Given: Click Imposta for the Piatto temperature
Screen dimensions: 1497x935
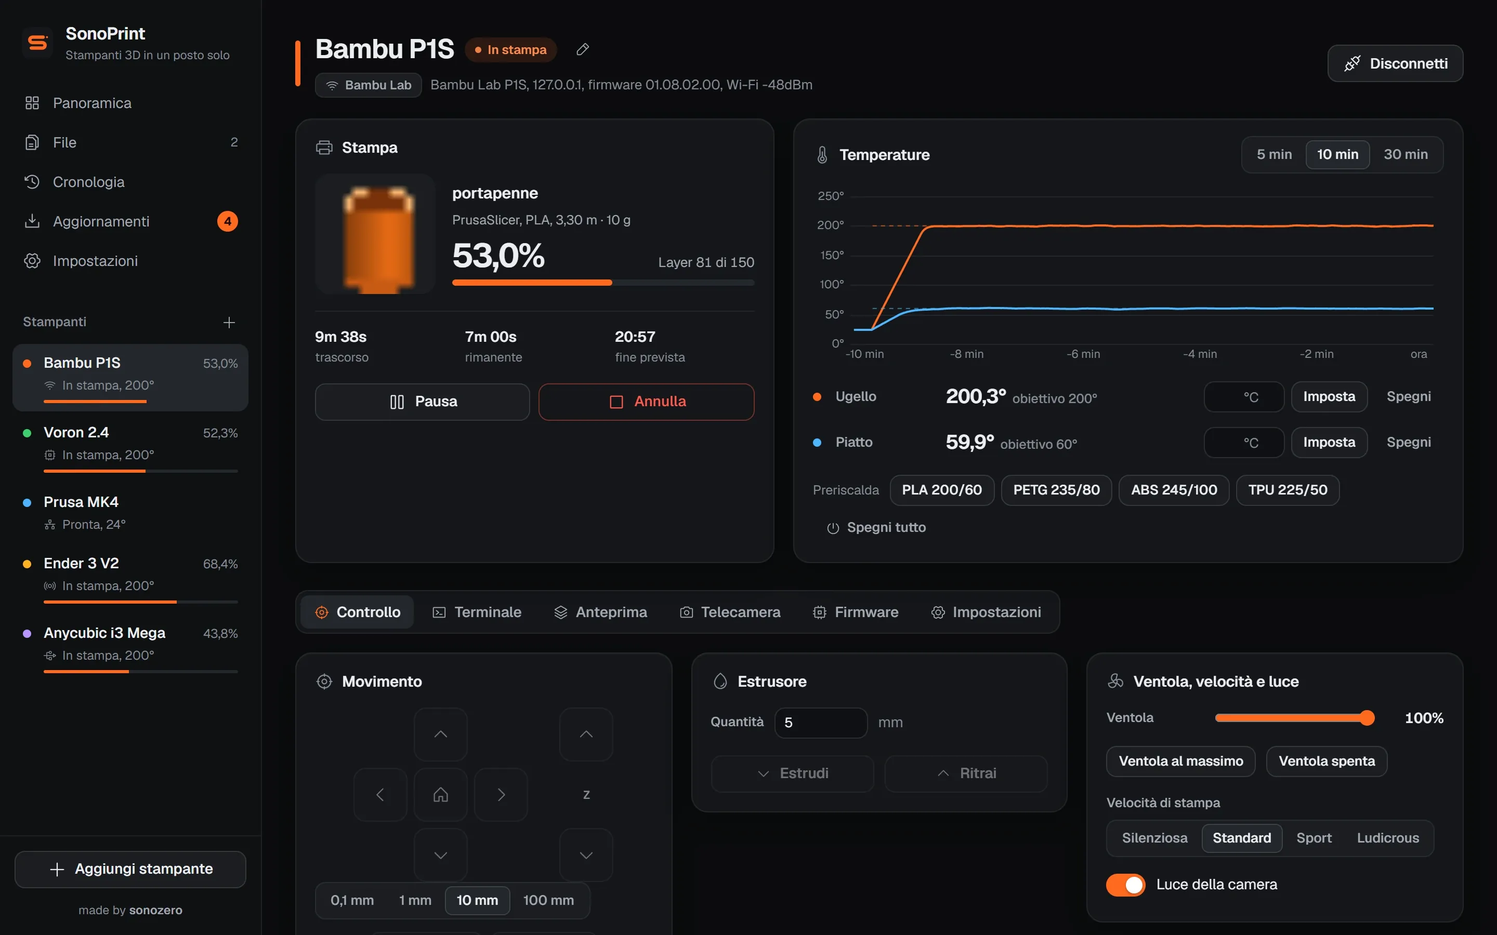Looking at the screenshot, I should 1329,443.
